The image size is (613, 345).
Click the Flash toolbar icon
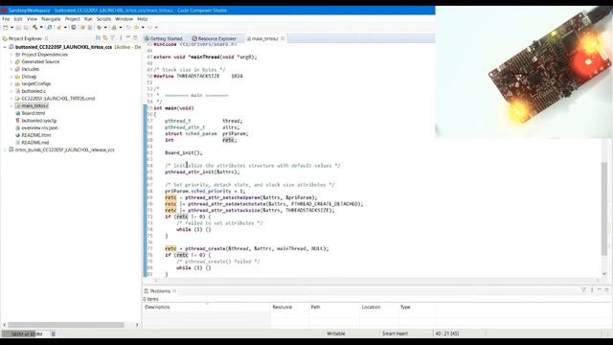click(x=58, y=28)
